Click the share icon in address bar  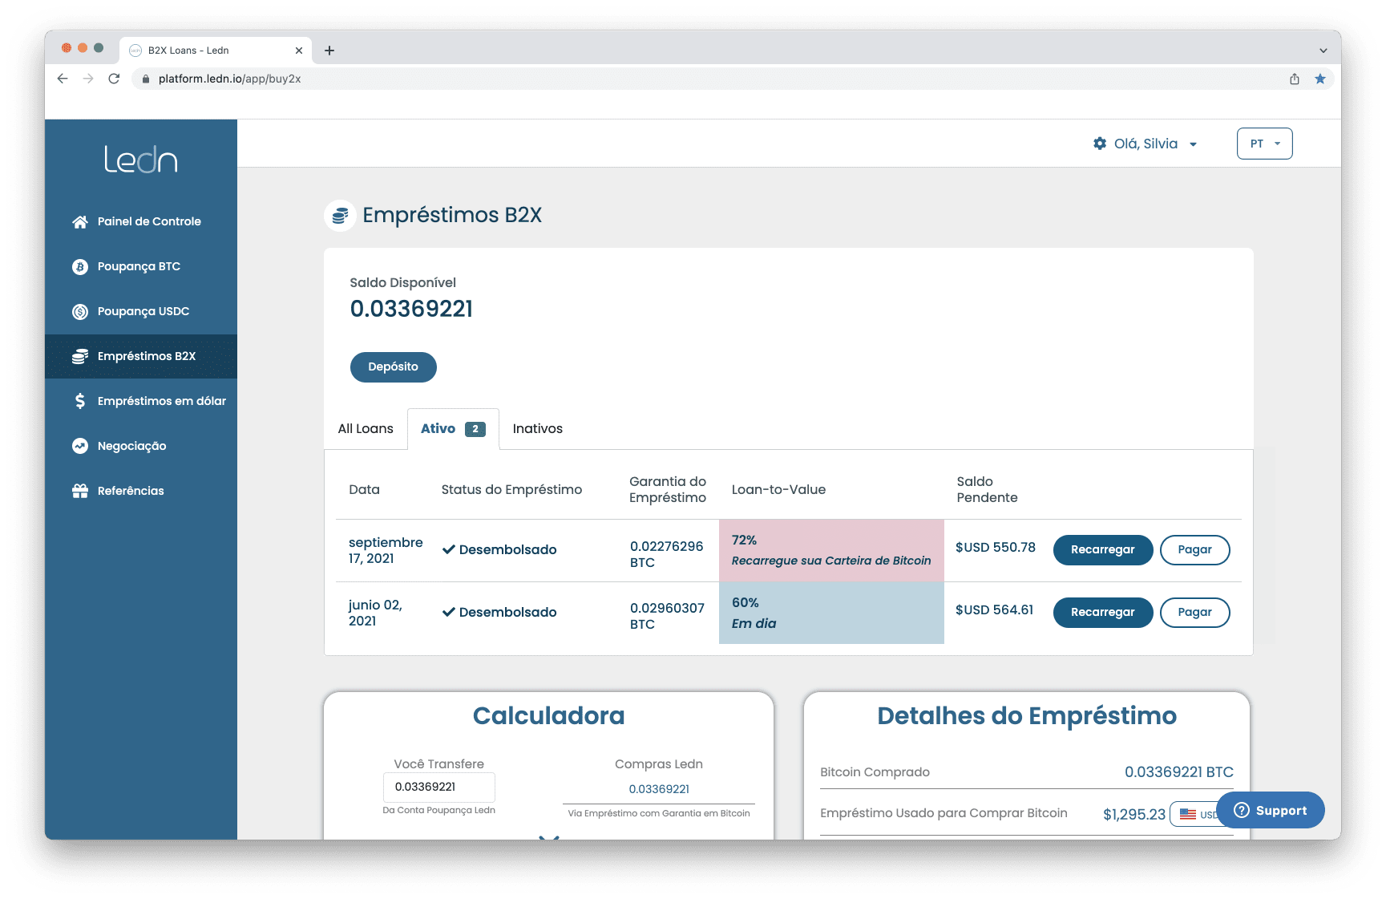pos(1295,79)
